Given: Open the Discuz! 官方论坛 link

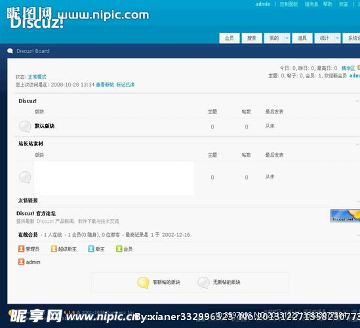Looking at the screenshot, I should 36,213.
